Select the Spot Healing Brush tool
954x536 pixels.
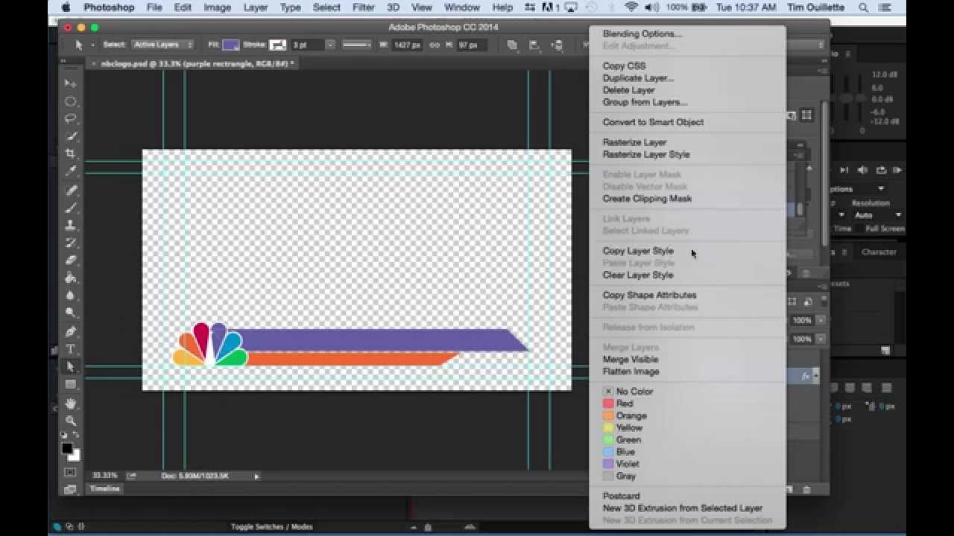71,191
